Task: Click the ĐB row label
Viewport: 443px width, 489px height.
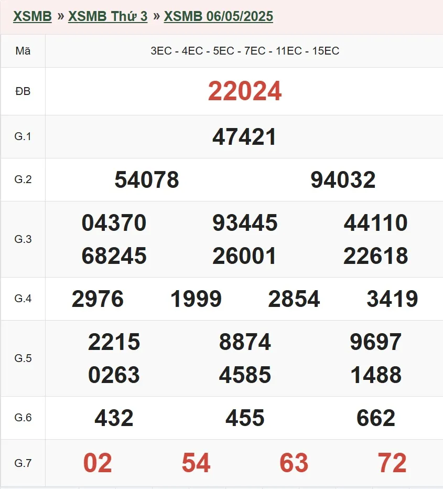Action: (x=23, y=91)
